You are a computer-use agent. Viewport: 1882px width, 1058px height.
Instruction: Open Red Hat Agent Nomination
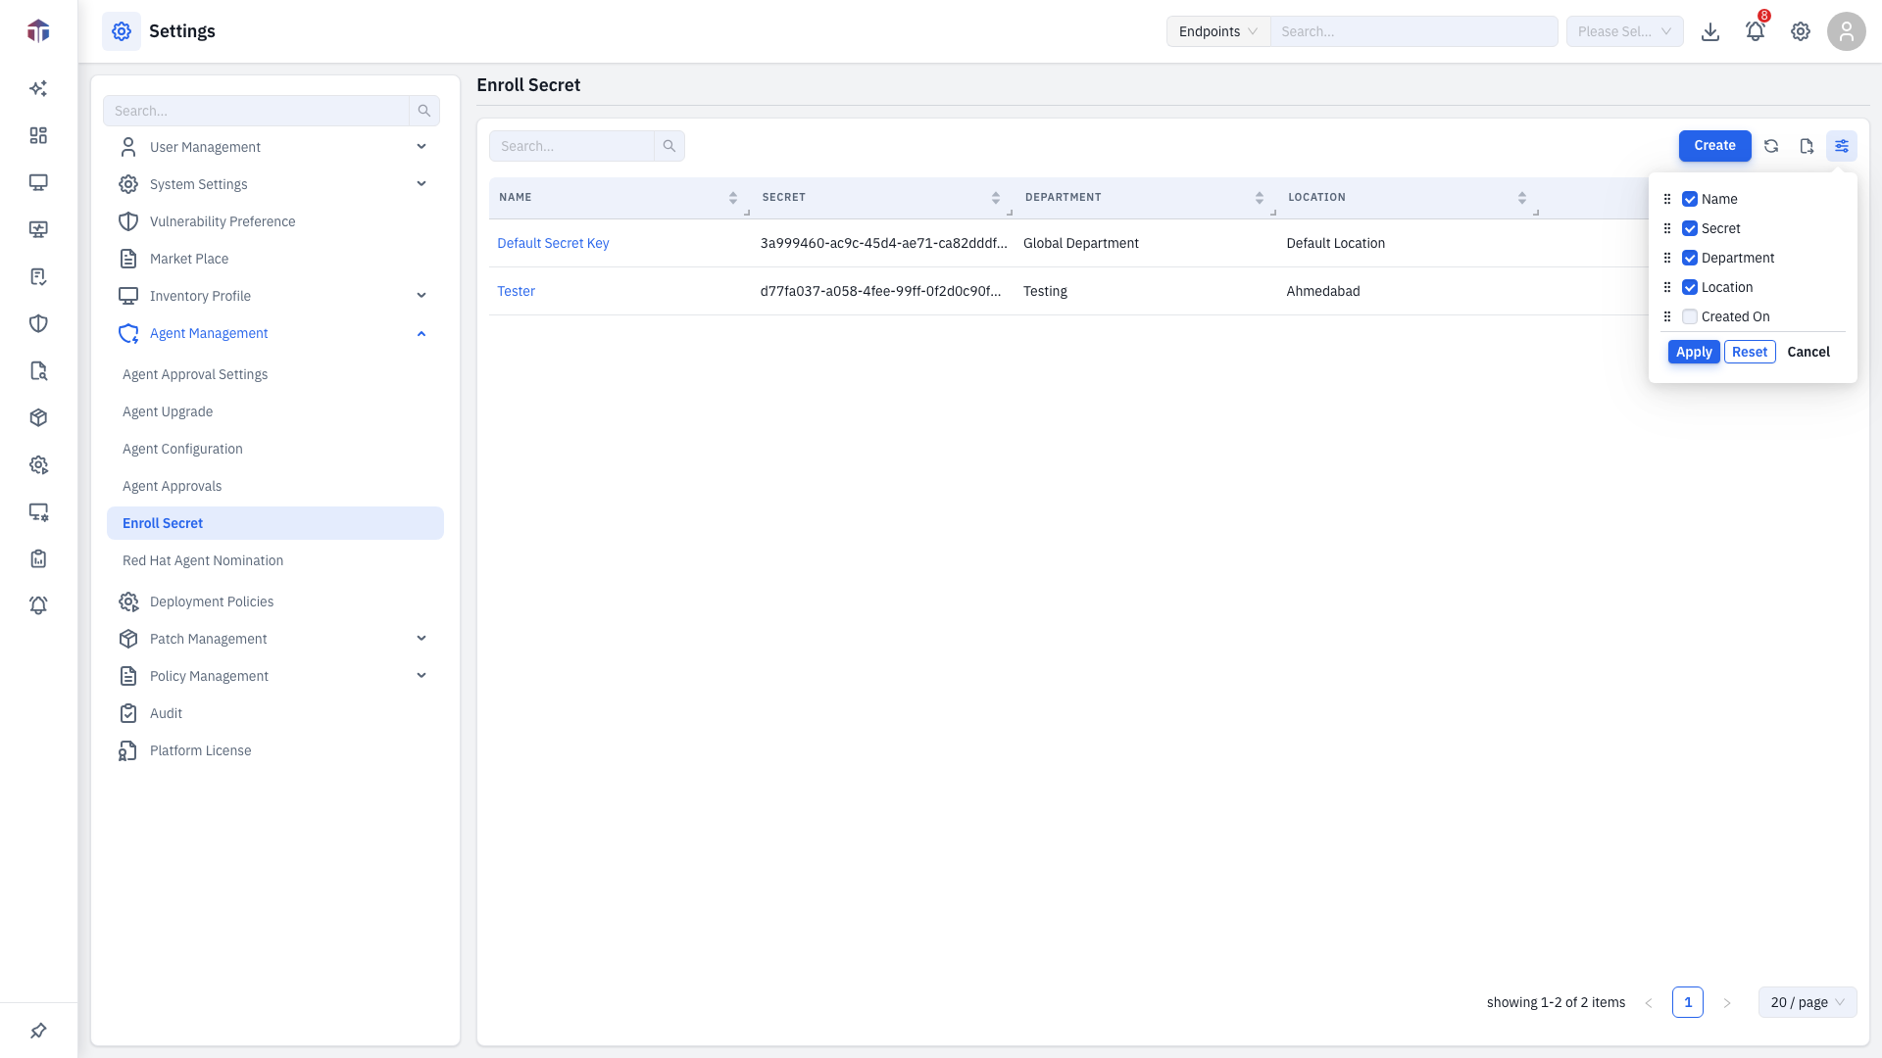point(203,560)
